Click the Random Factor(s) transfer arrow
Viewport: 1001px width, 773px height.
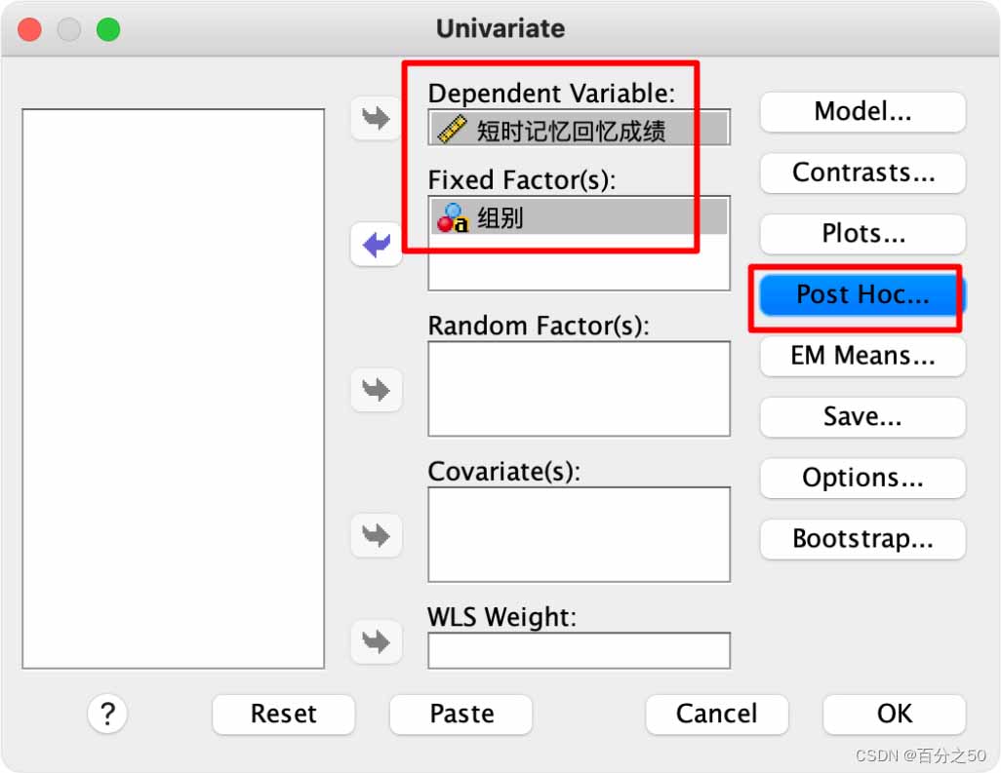point(376,389)
